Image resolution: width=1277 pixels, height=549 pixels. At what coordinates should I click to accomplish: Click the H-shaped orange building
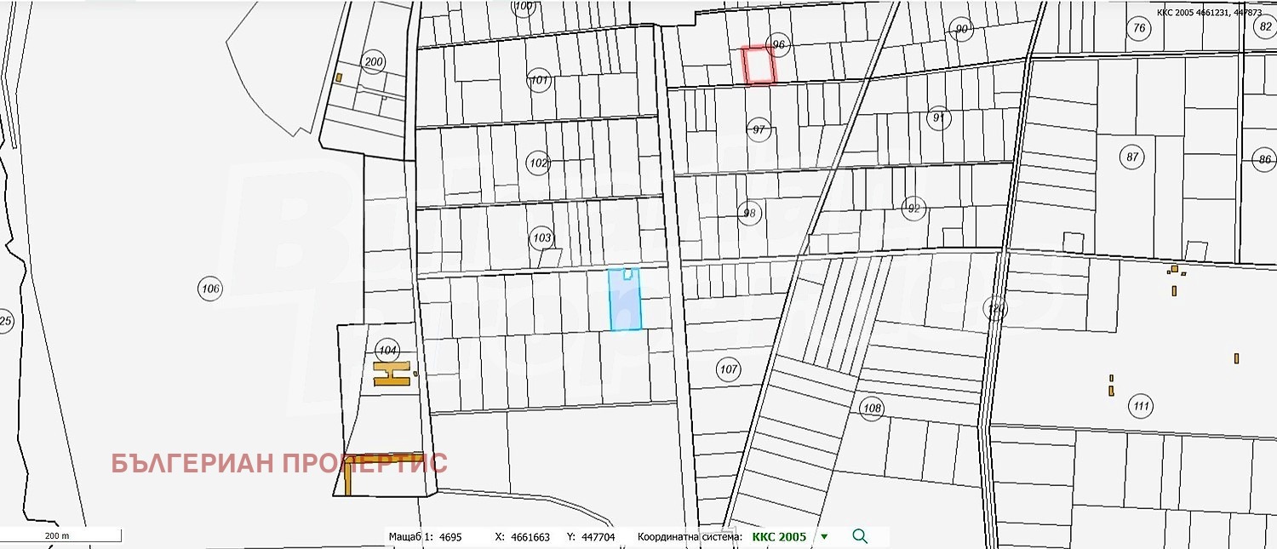pyautogui.click(x=392, y=374)
